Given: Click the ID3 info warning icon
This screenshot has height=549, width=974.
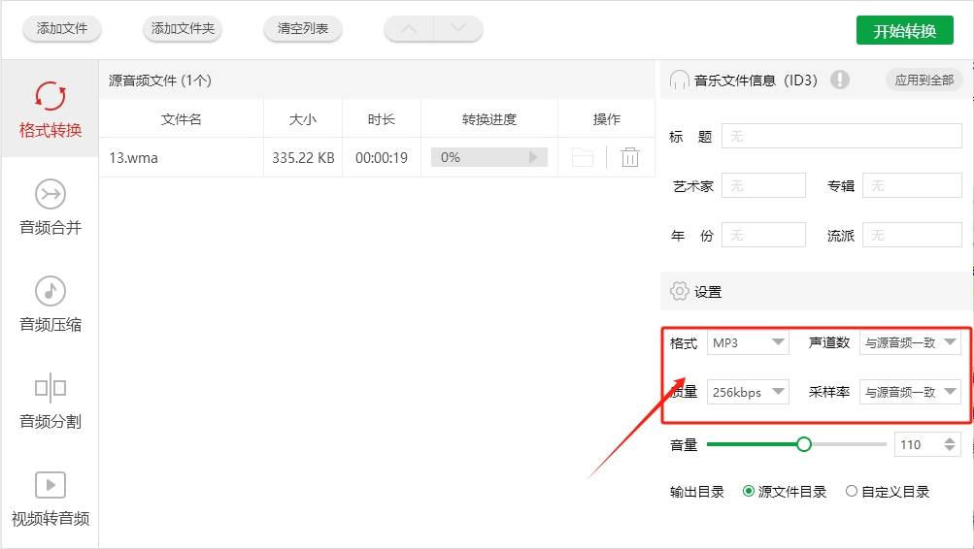Looking at the screenshot, I should [840, 80].
